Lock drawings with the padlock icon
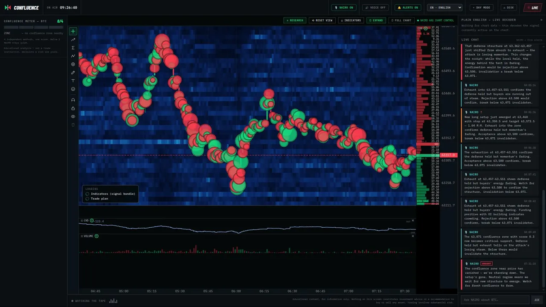The image size is (546, 307). coord(73,108)
